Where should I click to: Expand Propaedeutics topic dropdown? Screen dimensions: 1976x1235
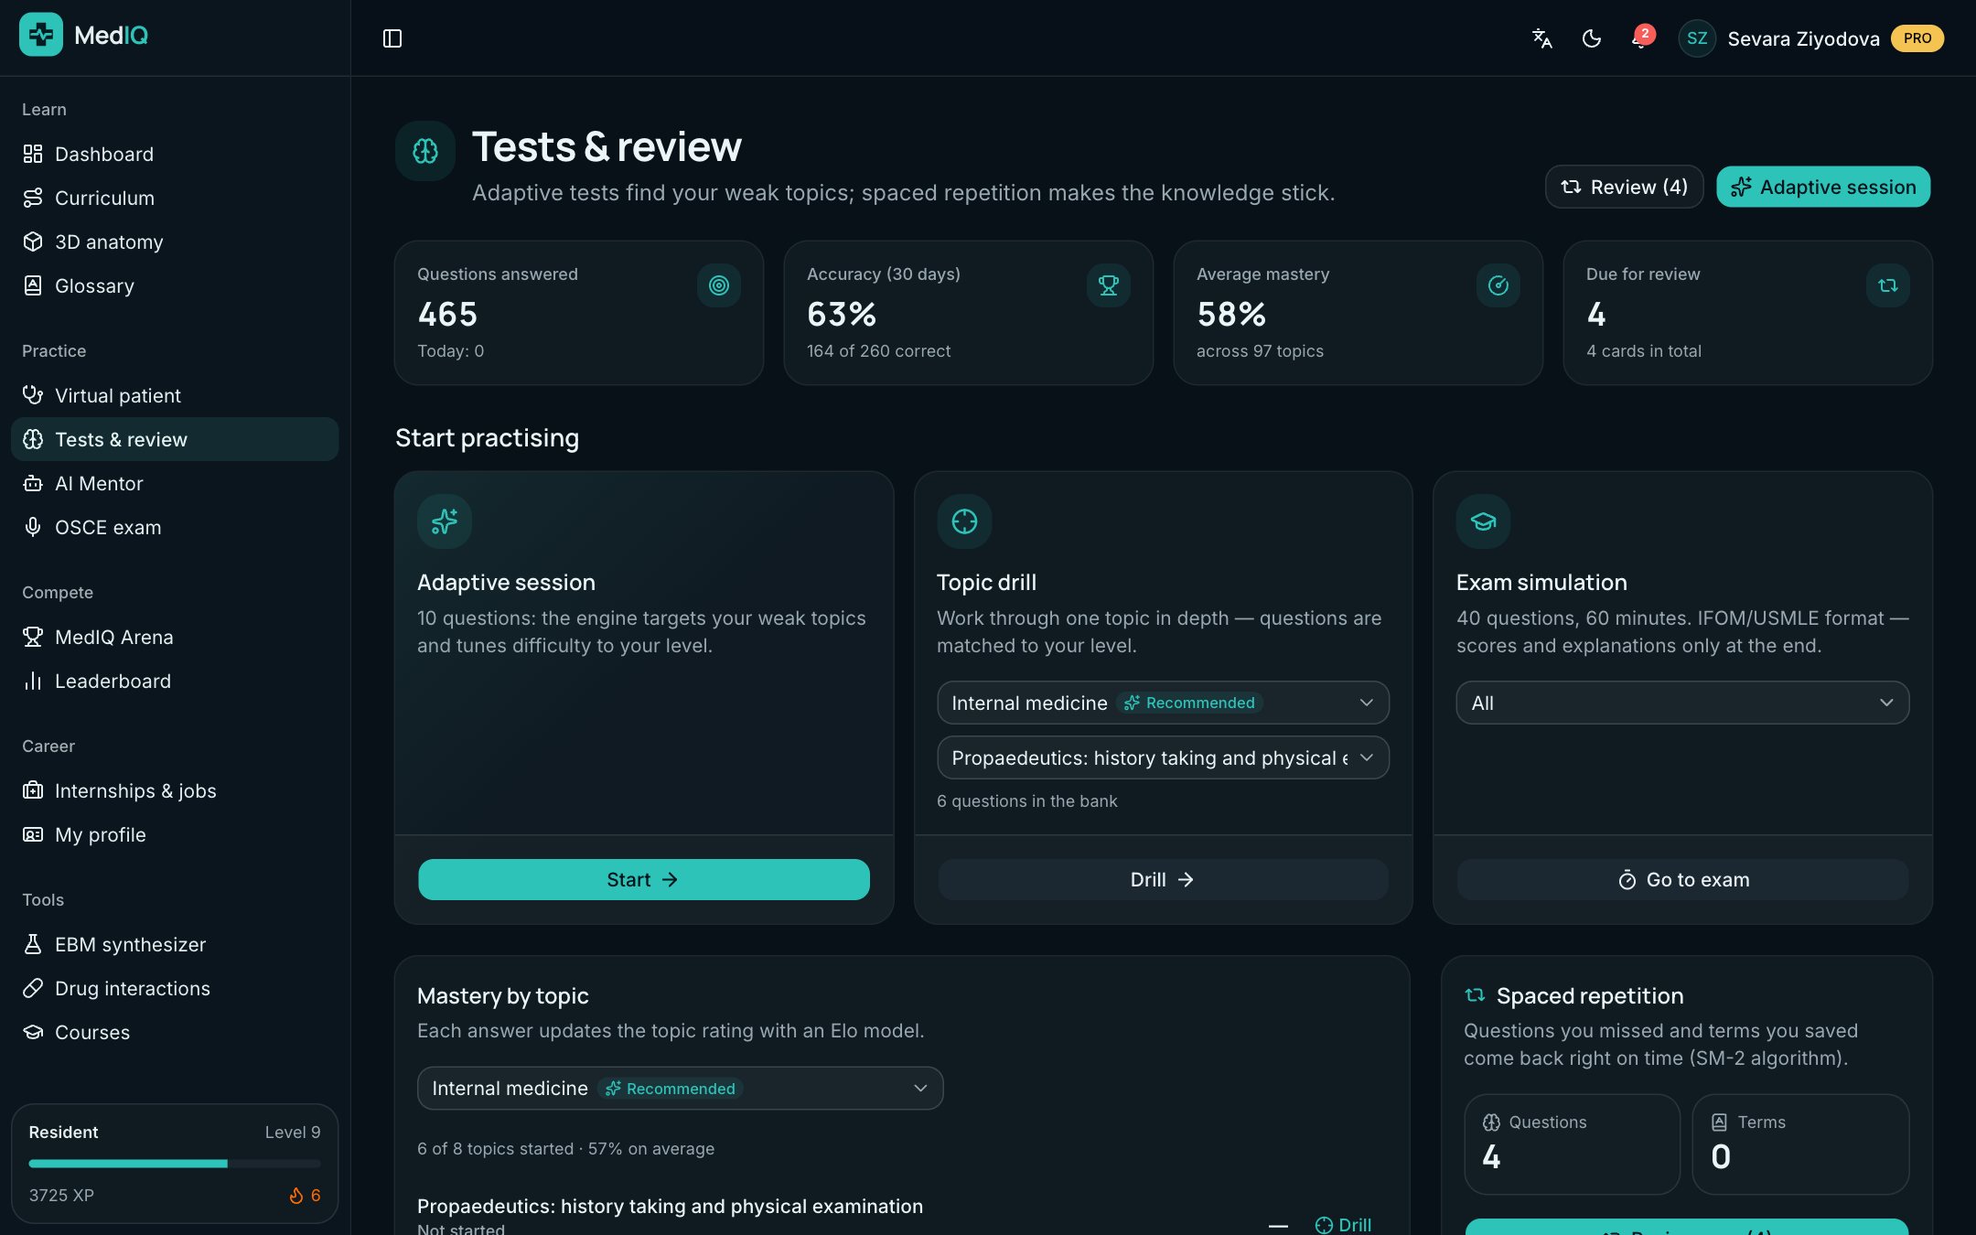(1163, 757)
